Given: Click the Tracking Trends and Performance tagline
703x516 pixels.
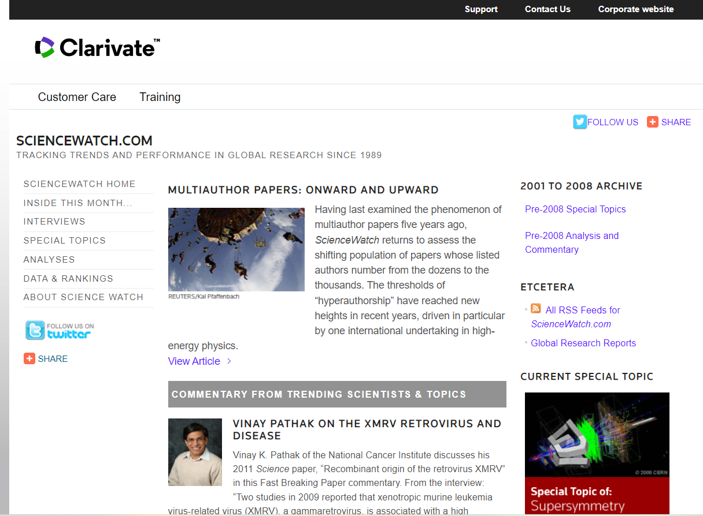Looking at the screenshot, I should coord(199,155).
